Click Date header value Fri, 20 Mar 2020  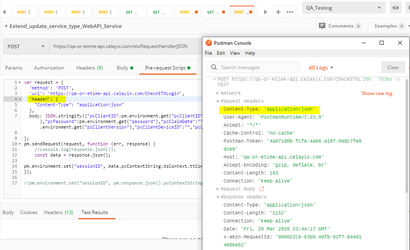[x=285, y=229]
